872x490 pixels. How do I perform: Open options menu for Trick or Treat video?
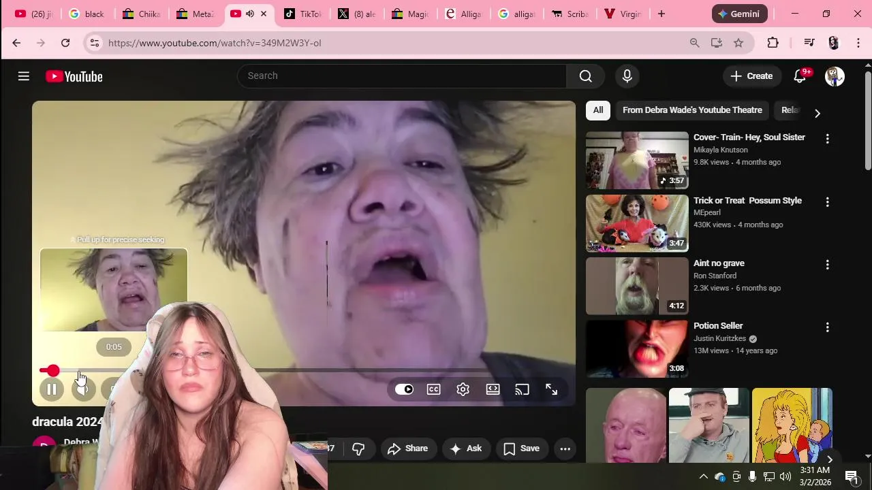[827, 202]
